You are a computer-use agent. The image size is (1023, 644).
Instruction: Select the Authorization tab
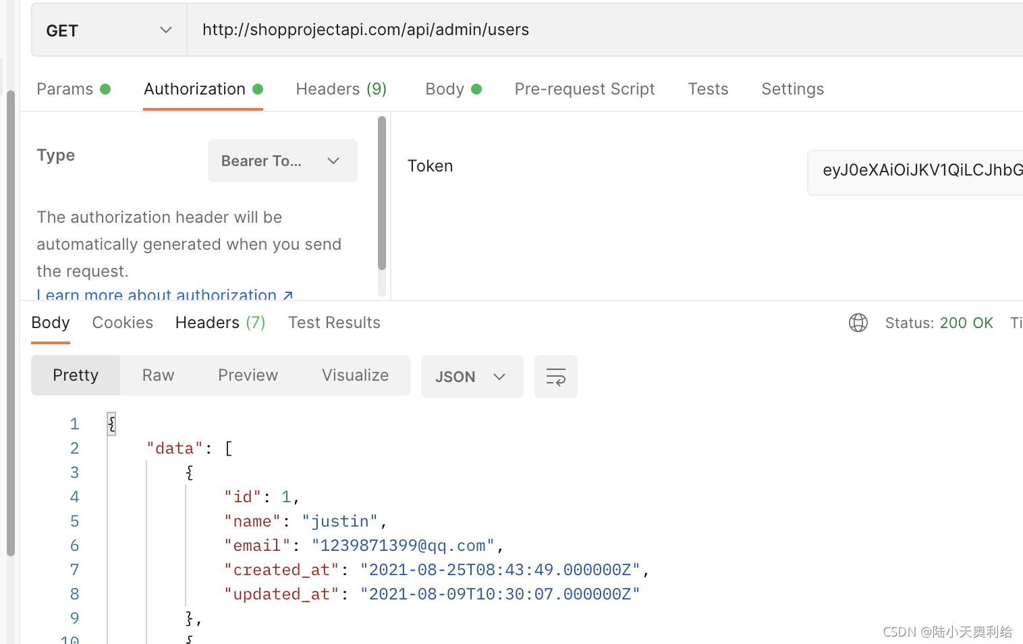(203, 89)
